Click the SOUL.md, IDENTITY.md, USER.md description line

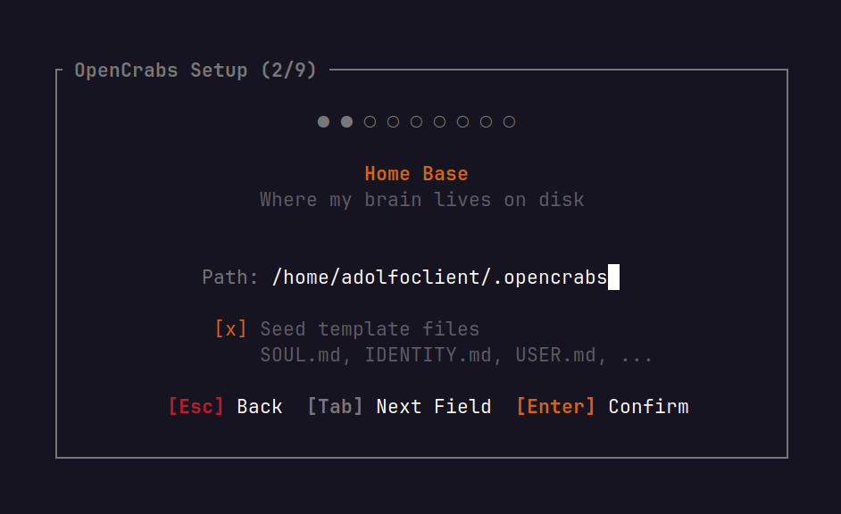[456, 355]
